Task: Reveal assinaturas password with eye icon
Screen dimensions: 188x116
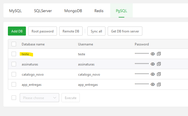Action: (153, 64)
